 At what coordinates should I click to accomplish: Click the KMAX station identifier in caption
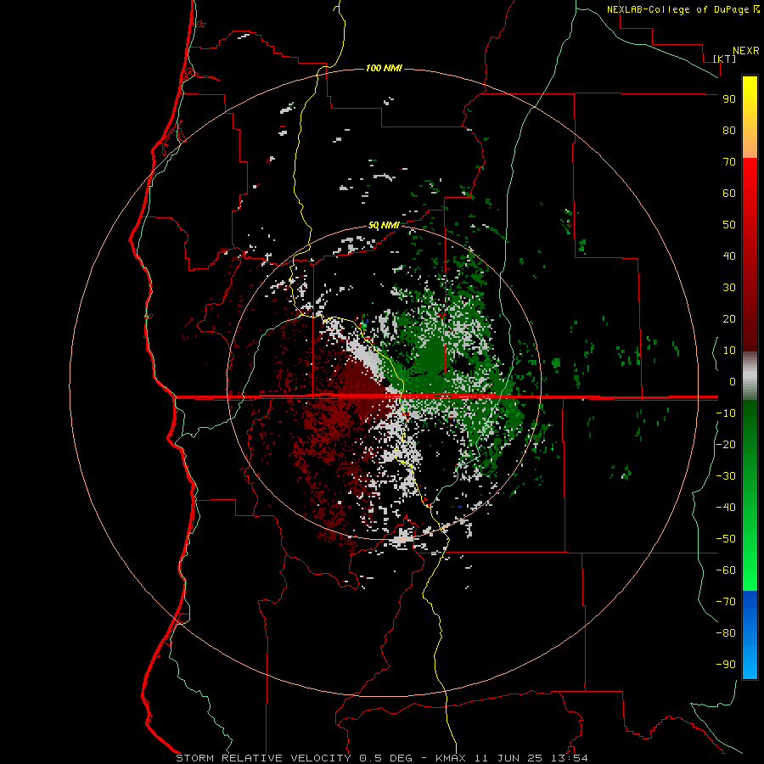tap(451, 758)
